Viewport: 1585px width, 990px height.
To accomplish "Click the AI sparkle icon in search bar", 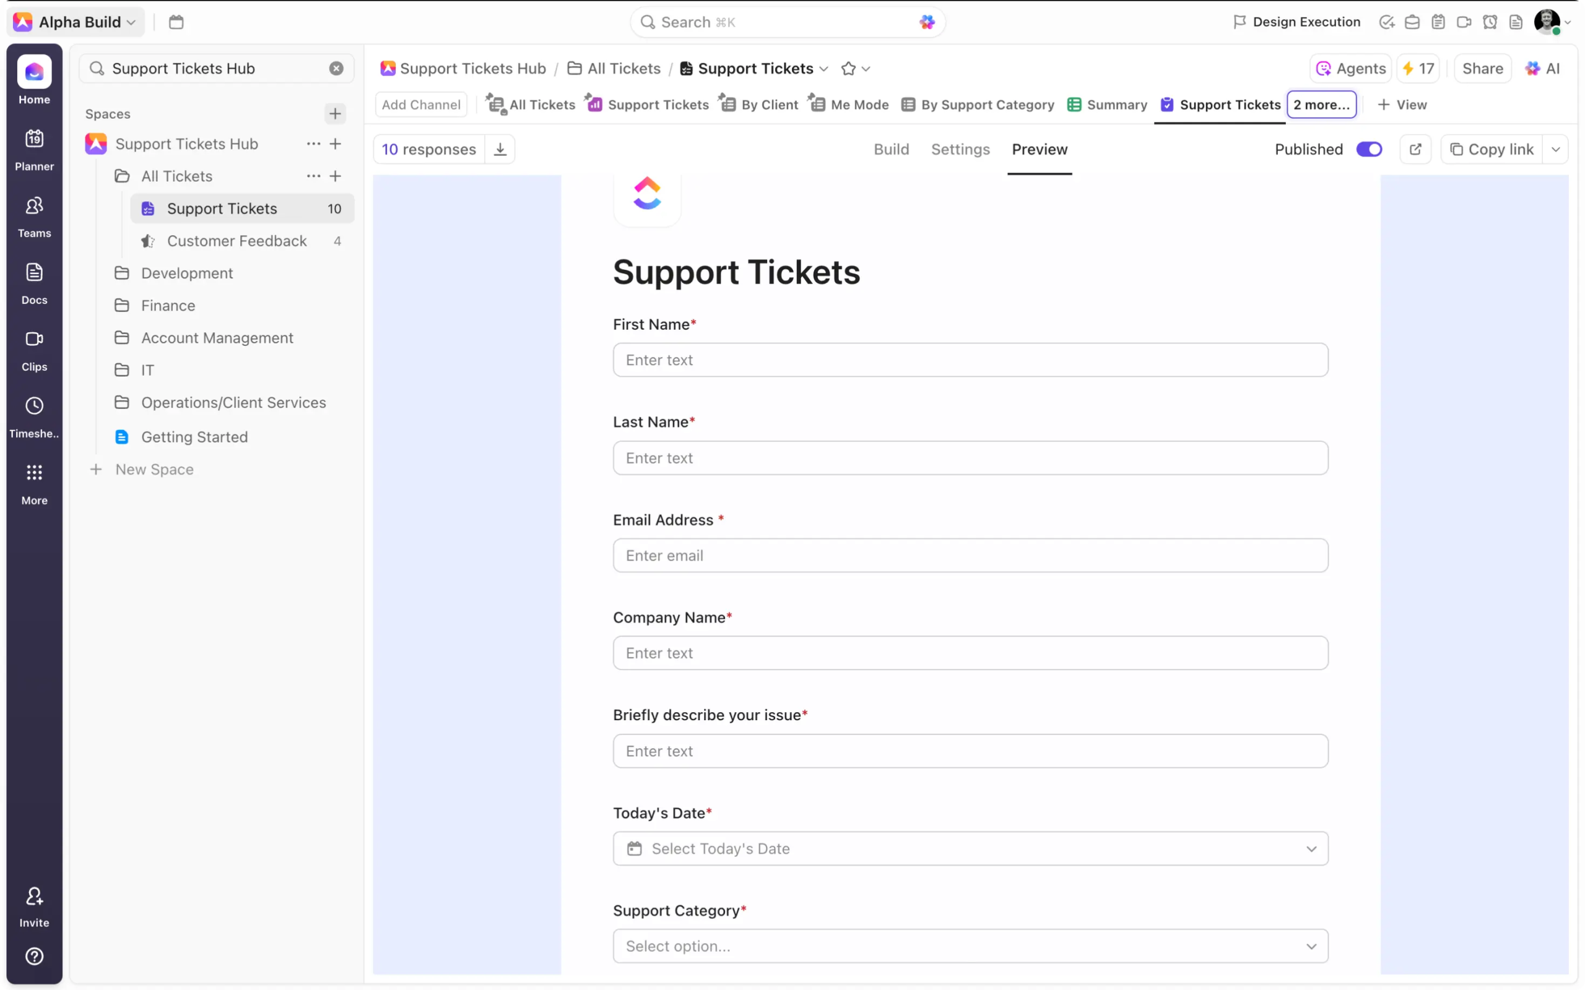I will (x=927, y=22).
